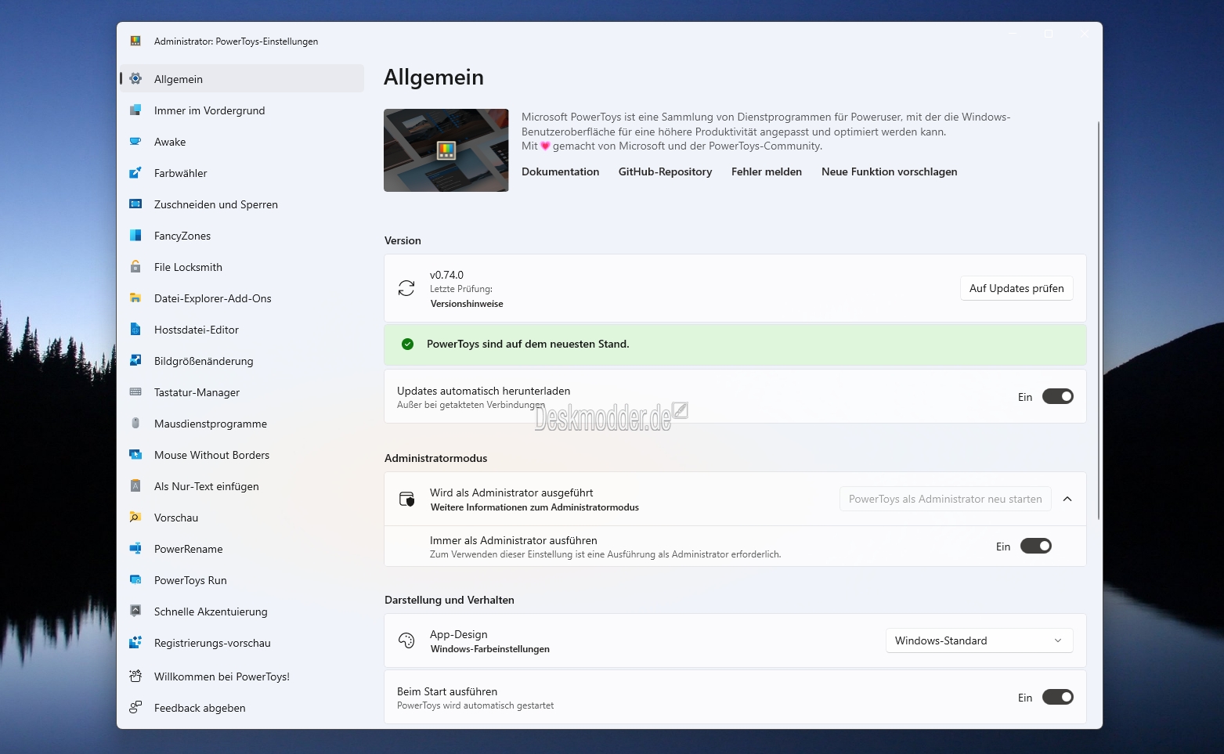Open Immer im Vordergrund settings page
The width and height of the screenshot is (1224, 754).
point(242,110)
